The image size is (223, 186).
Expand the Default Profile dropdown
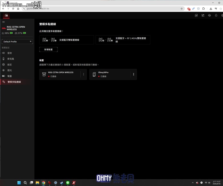pos(17,42)
